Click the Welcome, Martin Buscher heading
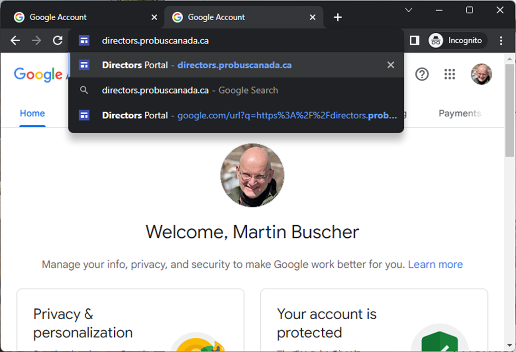 pos(252,232)
